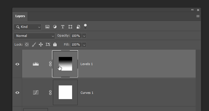The width and height of the screenshot is (209, 111).
Task: Hide the Curves 1 layer
Action: coord(17,93)
